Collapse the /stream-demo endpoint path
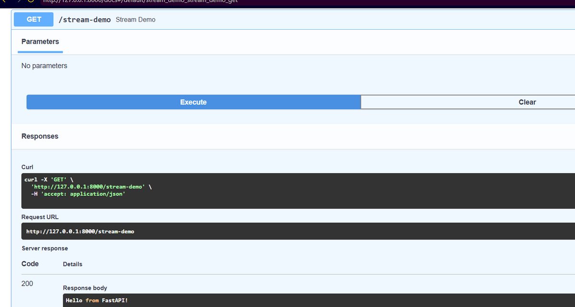 [85, 20]
